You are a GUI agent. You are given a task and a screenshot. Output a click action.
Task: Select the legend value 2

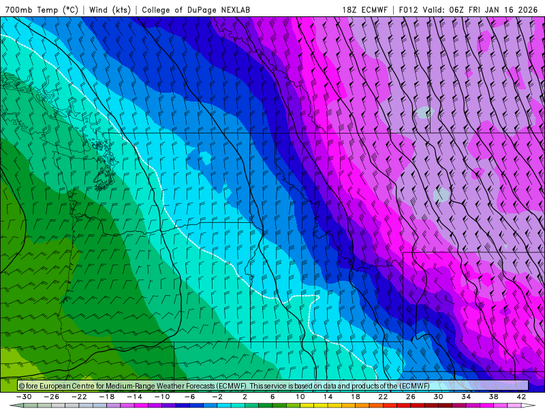tap(245, 397)
